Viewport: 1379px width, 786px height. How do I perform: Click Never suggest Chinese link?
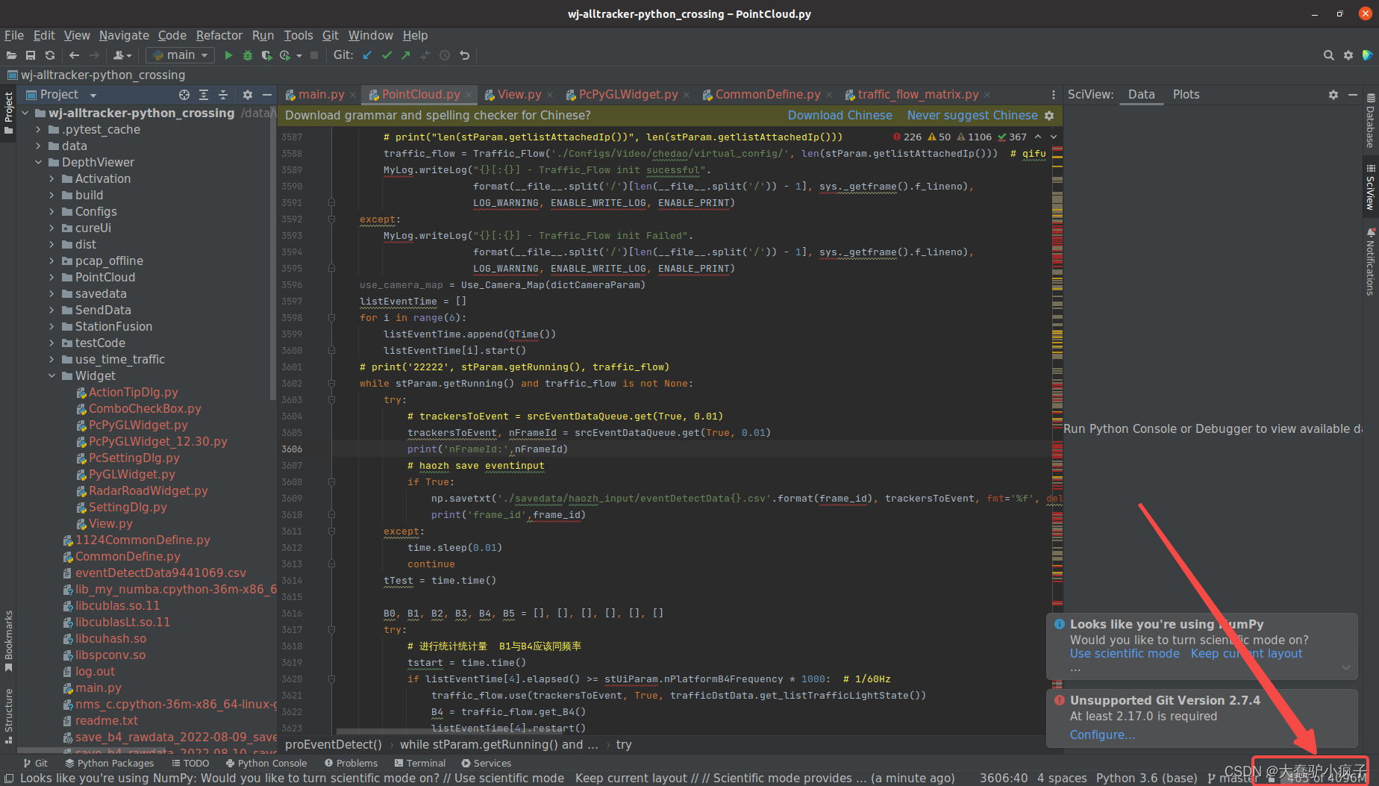click(972, 116)
